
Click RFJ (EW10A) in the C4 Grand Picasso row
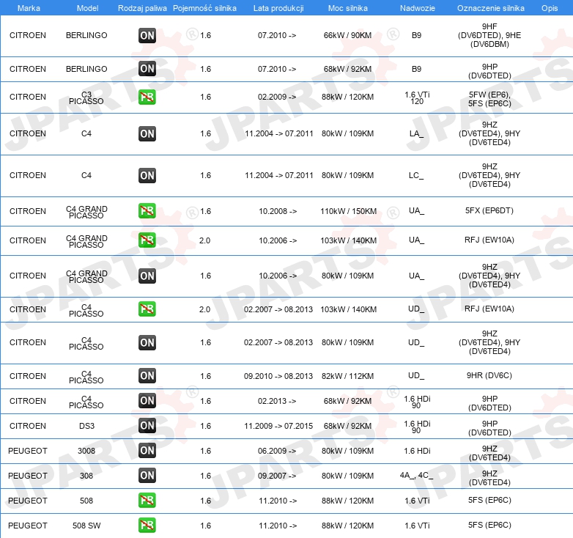[489, 240]
